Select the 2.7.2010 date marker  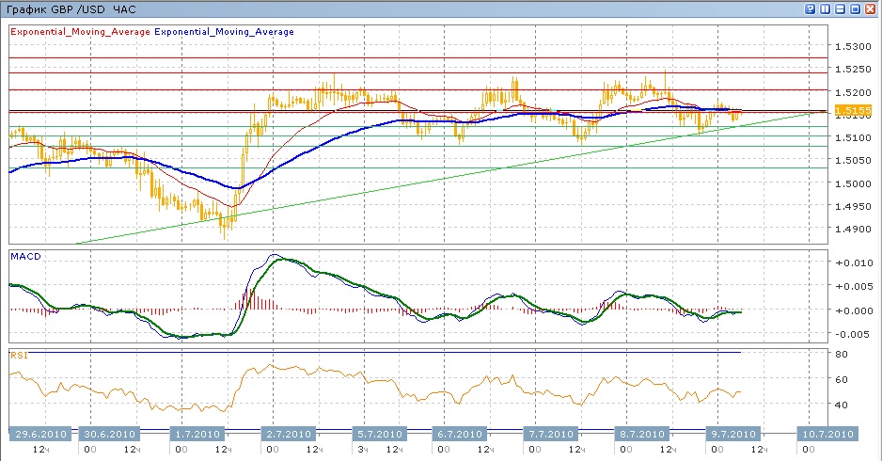287,435
